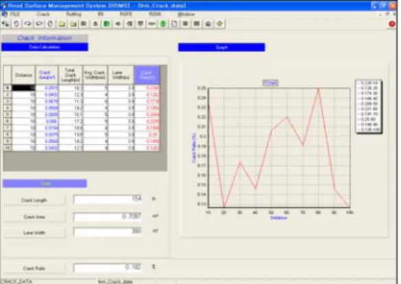Screen dimensions: 401x284
Task: Click the oval loop toolbar icon
Action: 39,24
